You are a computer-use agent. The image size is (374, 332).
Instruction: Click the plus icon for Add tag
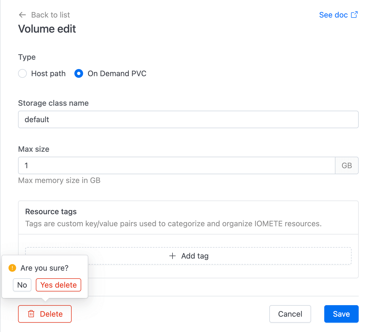click(x=173, y=256)
